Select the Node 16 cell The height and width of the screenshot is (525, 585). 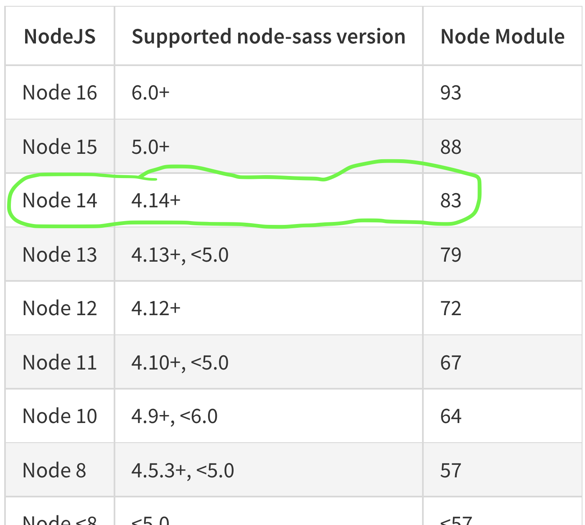60,92
